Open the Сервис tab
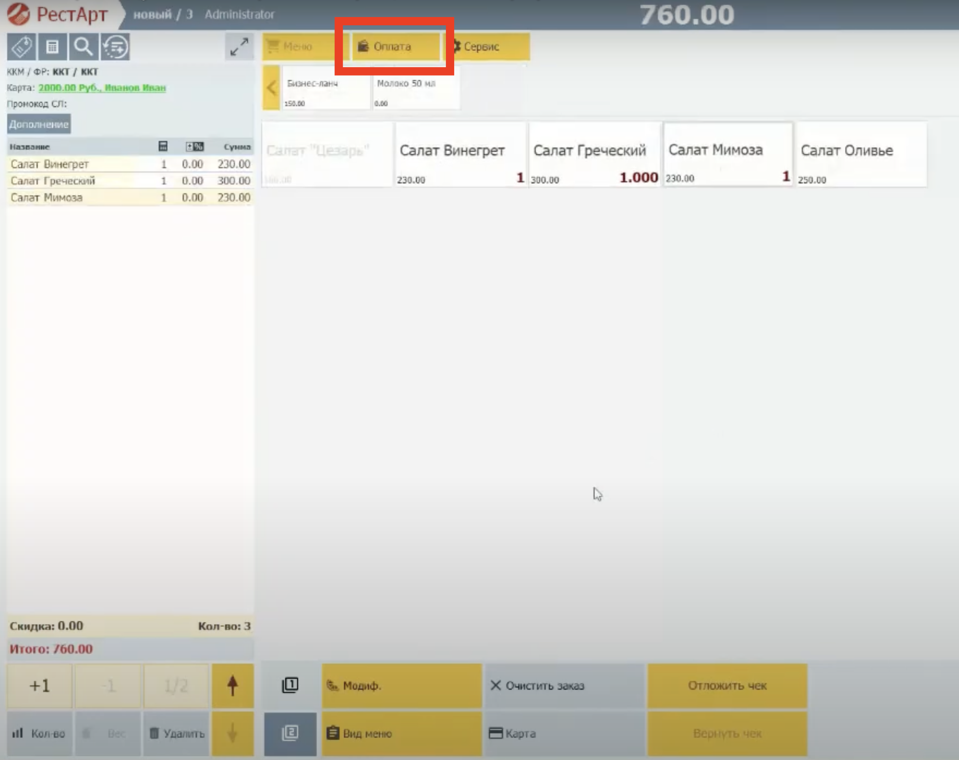Viewport: 959px width, 760px height. 486,47
